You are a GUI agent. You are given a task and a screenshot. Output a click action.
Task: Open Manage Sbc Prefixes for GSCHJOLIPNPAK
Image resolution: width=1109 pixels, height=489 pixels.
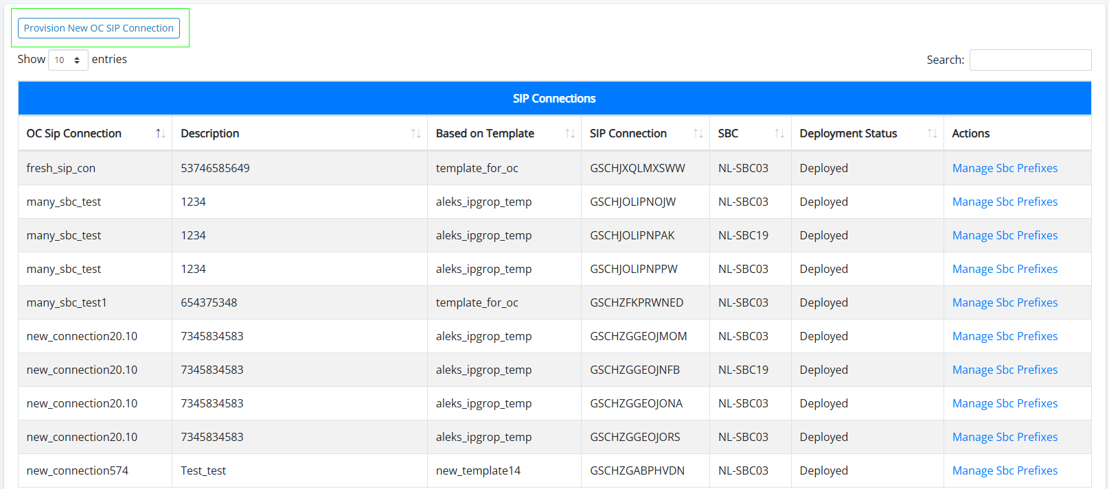pyautogui.click(x=1004, y=235)
